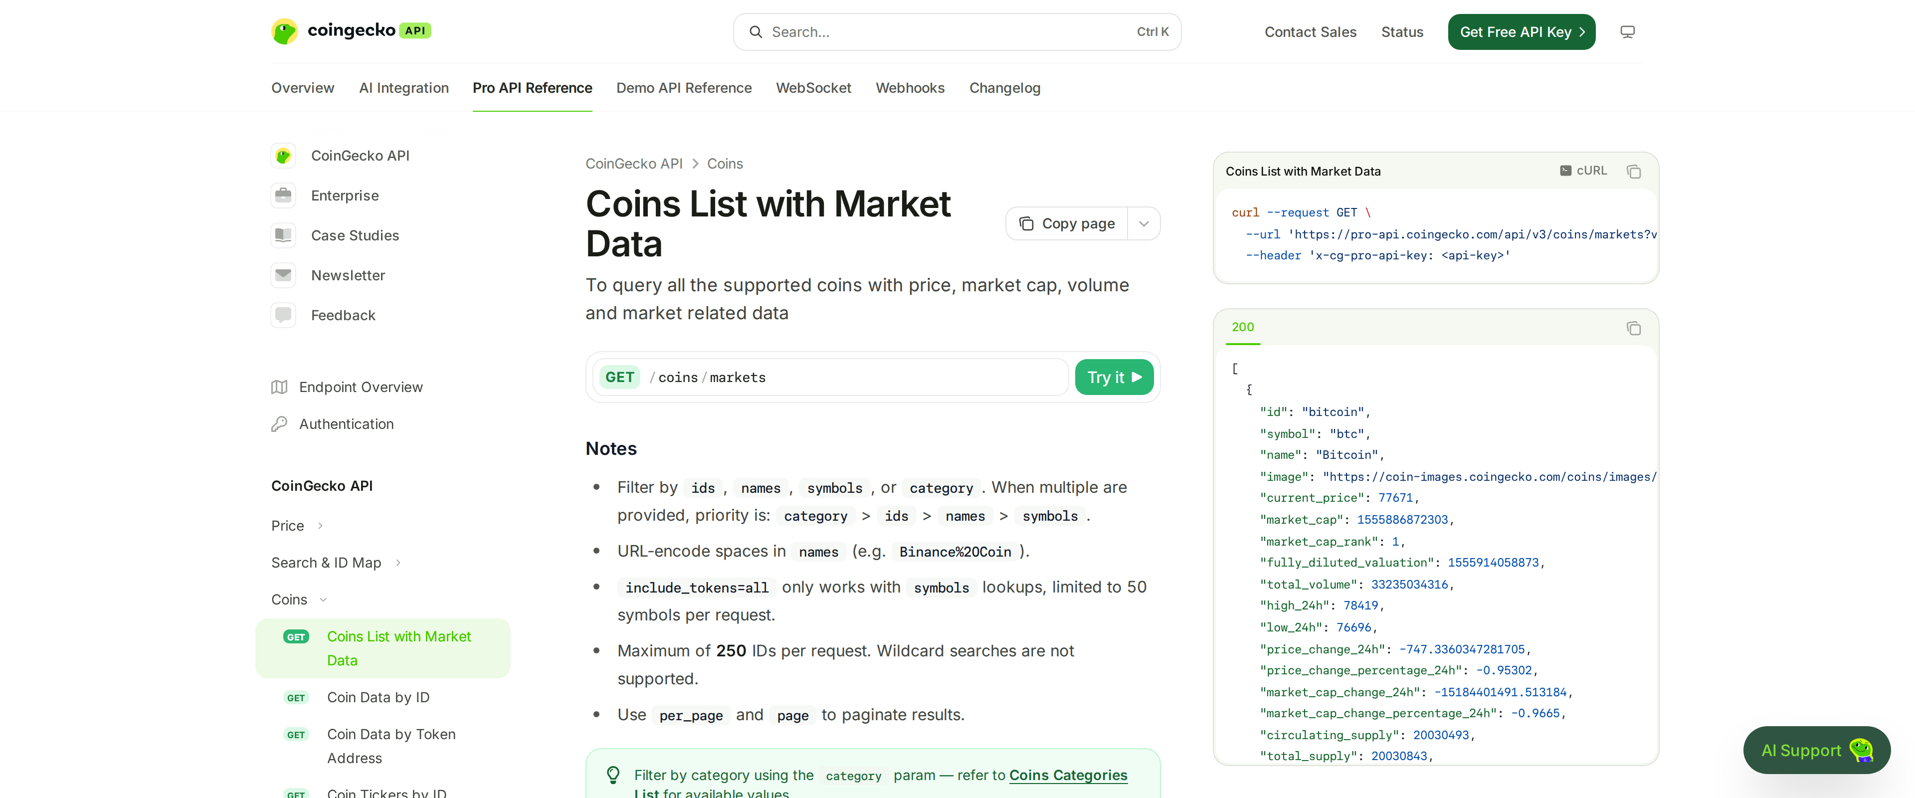1915x798 pixels.
Task: Click the GET badge beside Coin Data by ID
Action: point(296,698)
